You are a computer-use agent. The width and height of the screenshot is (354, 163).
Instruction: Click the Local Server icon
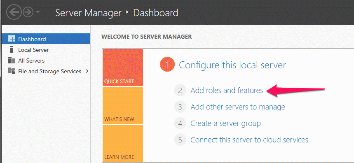coord(11,49)
